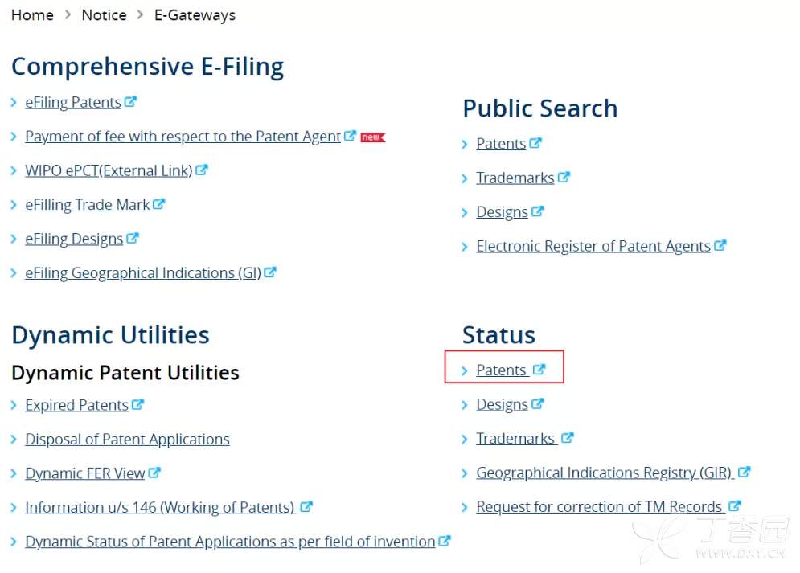Click external-link icon beside Dynamic FER View
Screen dimensions: 800x573
click(154, 473)
